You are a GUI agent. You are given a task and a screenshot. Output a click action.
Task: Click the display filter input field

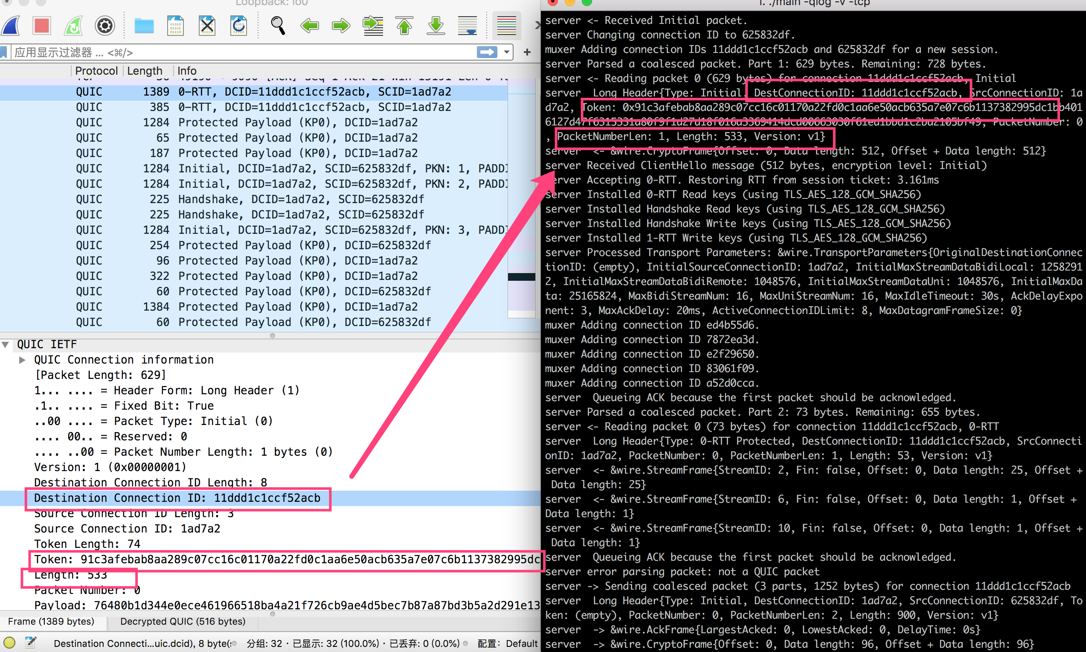pyautogui.click(x=241, y=52)
